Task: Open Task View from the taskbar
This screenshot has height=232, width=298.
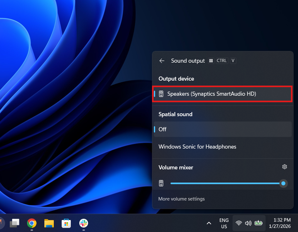Action: point(14,223)
